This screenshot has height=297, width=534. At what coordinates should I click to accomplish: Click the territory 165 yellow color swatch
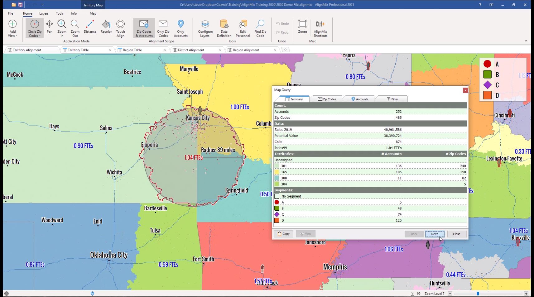coord(277,172)
